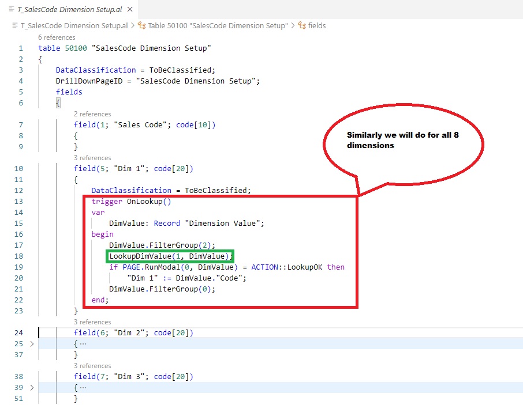Viewport: 523px width, 405px height.
Task: Expand the folded Dim 3 field block
Action: click(x=32, y=388)
